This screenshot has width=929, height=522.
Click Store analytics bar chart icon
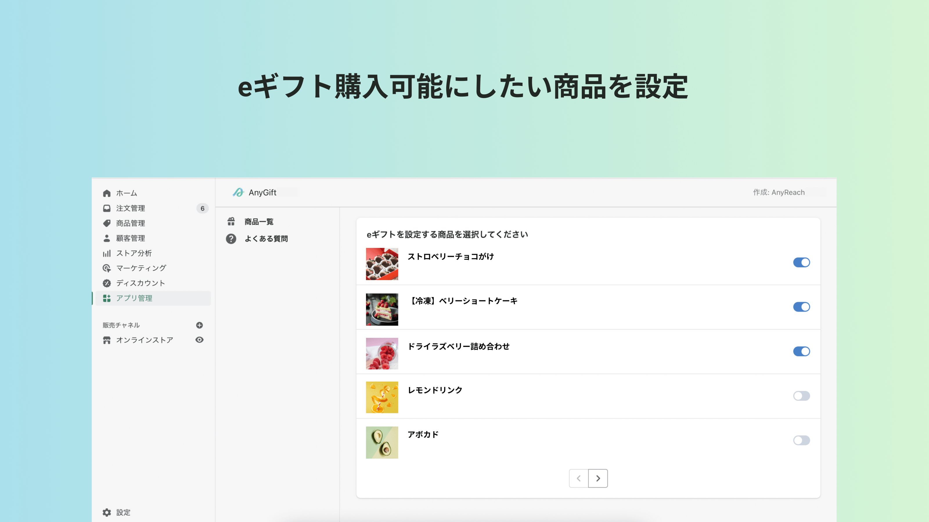(107, 253)
